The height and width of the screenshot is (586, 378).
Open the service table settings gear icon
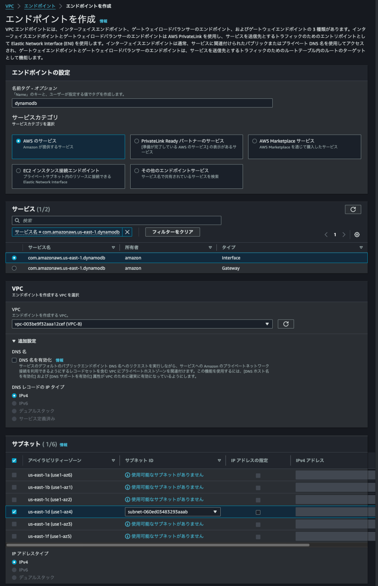(x=357, y=235)
